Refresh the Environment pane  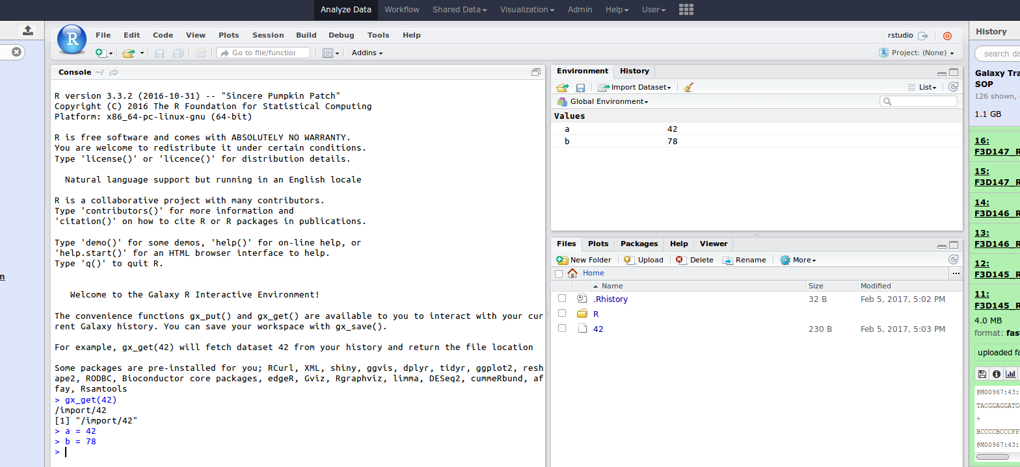[x=953, y=87]
